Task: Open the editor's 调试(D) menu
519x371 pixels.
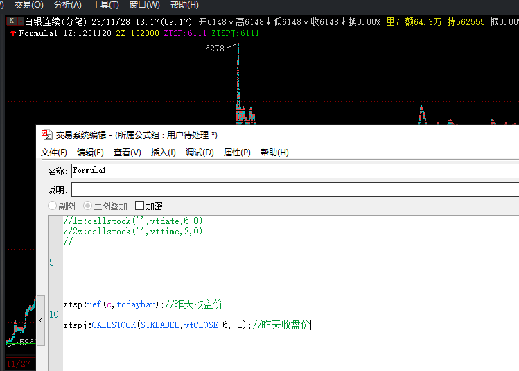Action: [200, 153]
